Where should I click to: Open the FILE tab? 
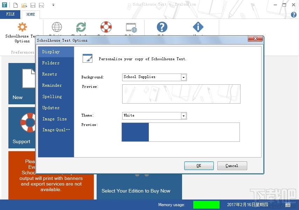(x=10, y=14)
